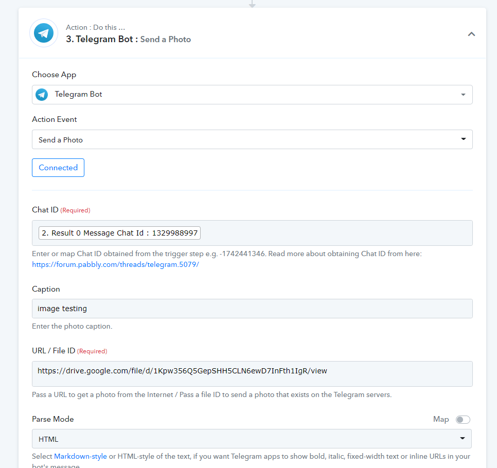Click the Connected button
The width and height of the screenshot is (497, 468).
click(x=58, y=168)
